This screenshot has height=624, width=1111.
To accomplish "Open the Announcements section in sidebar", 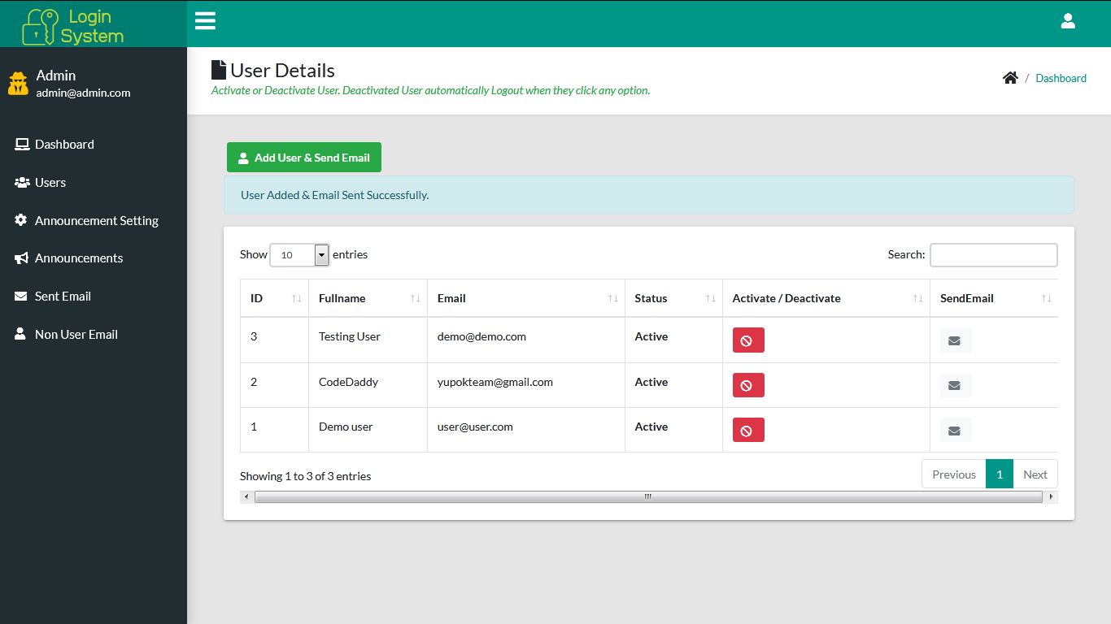I will click(79, 258).
